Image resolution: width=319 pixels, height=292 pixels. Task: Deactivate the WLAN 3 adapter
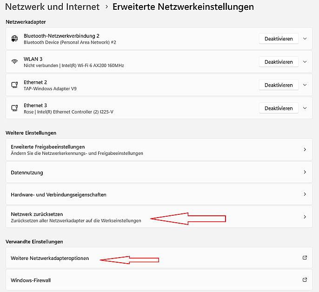[x=279, y=62]
